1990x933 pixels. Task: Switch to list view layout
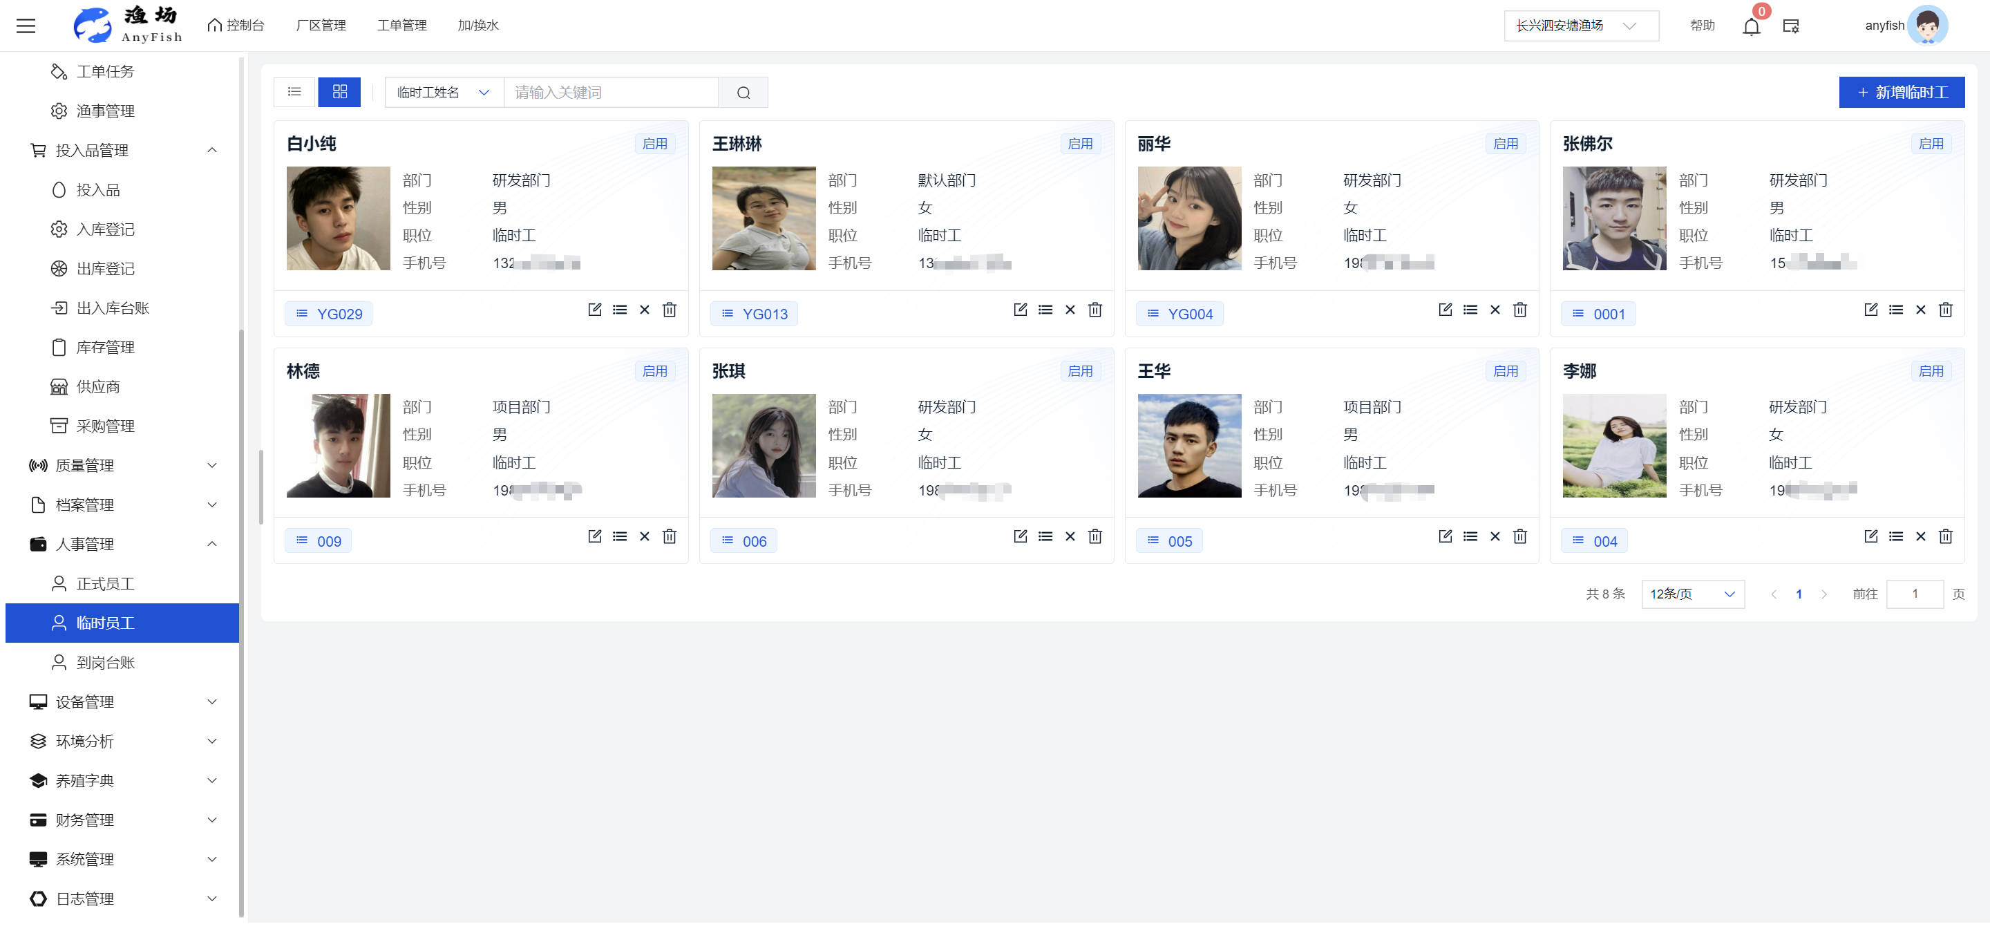pyautogui.click(x=294, y=92)
